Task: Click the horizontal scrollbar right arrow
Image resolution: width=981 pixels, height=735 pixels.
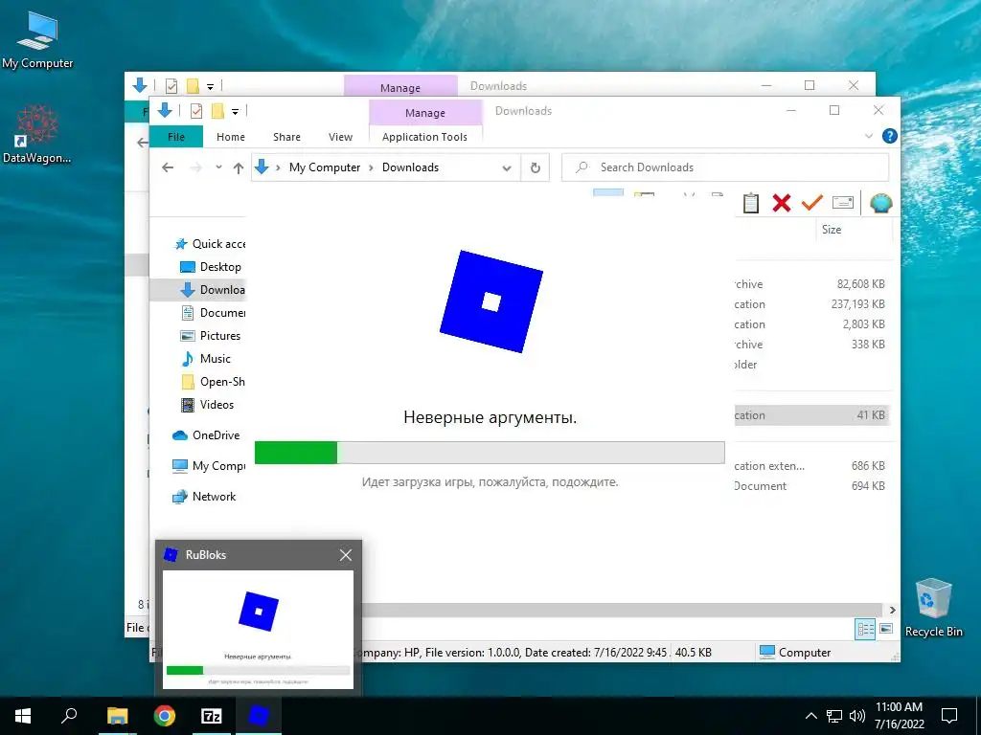Action: [892, 610]
